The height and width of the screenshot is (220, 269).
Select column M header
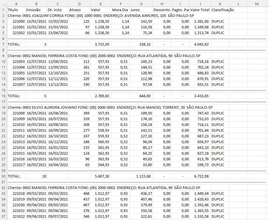coord(257,4)
